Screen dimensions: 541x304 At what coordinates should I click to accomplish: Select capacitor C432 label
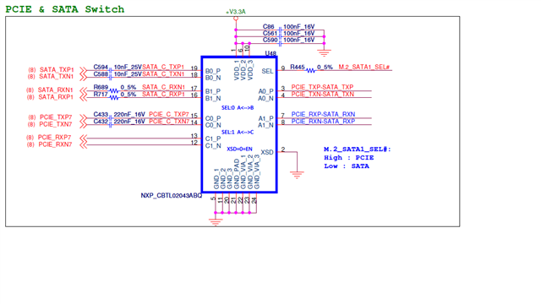point(101,122)
